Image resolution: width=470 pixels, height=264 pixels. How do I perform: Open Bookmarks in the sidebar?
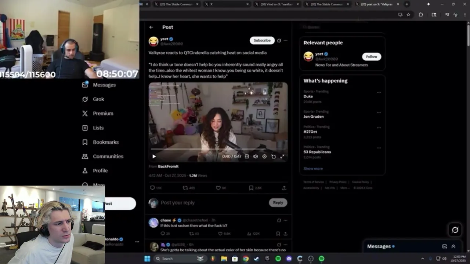pyautogui.click(x=100, y=142)
